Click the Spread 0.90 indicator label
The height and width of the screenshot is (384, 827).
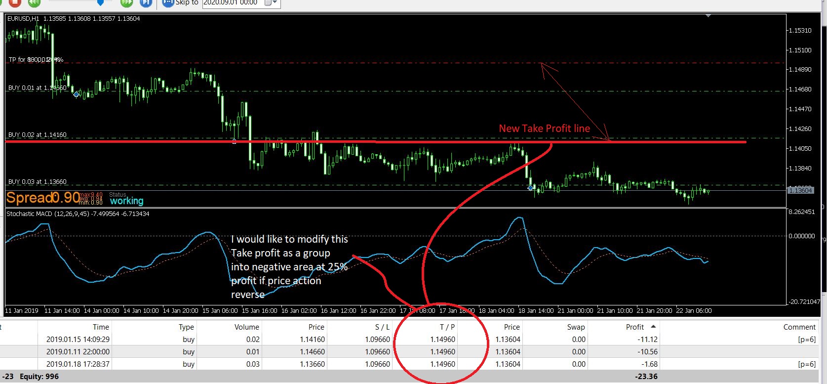pos(43,198)
